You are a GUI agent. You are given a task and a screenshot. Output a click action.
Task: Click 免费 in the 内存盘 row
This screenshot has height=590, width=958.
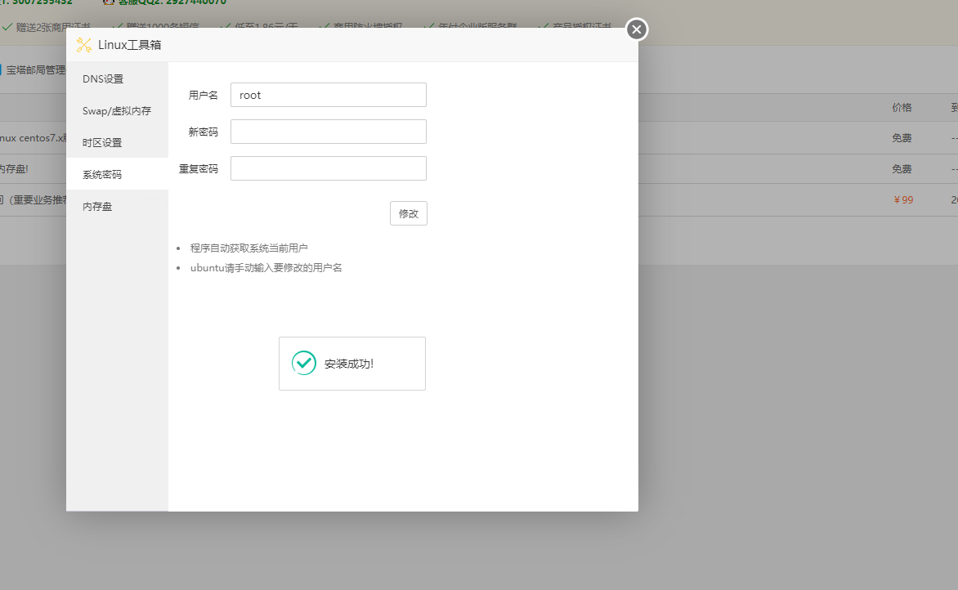point(902,168)
